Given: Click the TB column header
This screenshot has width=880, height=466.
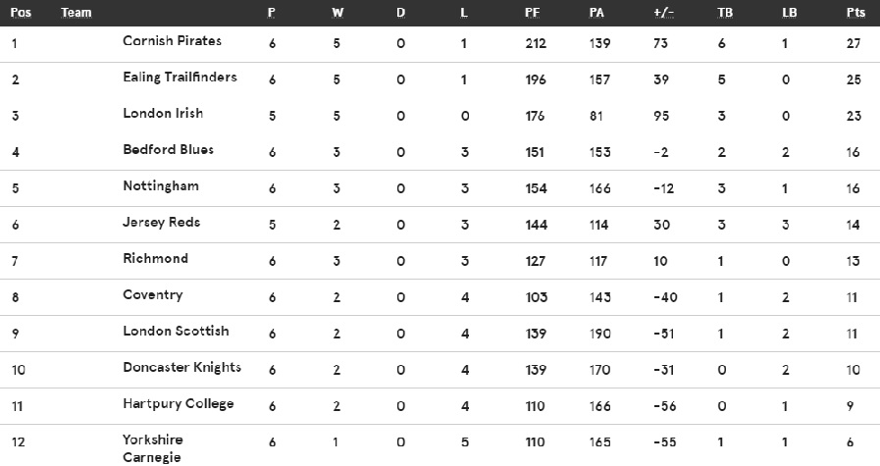Looking at the screenshot, I should click(x=725, y=13).
